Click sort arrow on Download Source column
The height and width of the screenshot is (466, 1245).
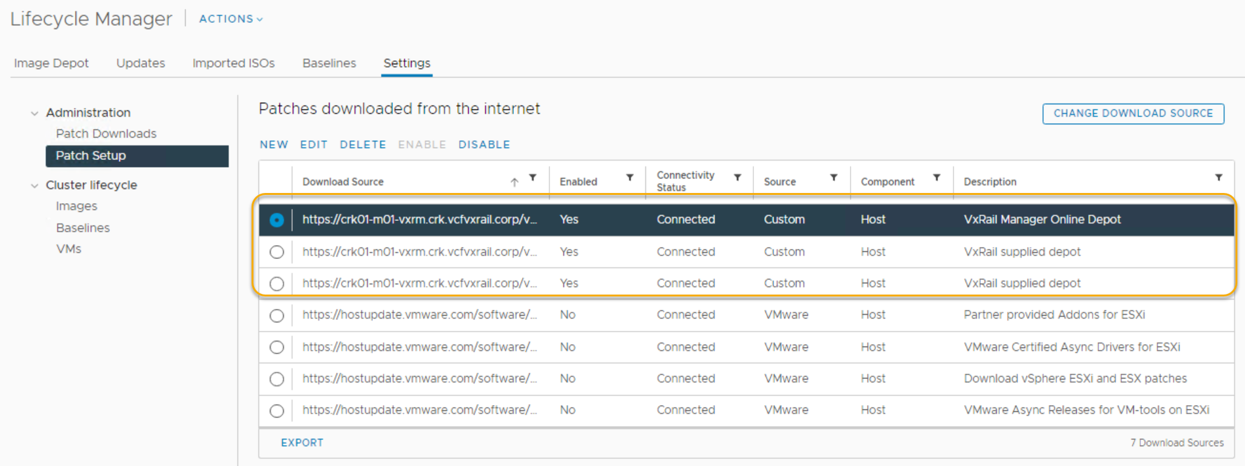click(515, 182)
